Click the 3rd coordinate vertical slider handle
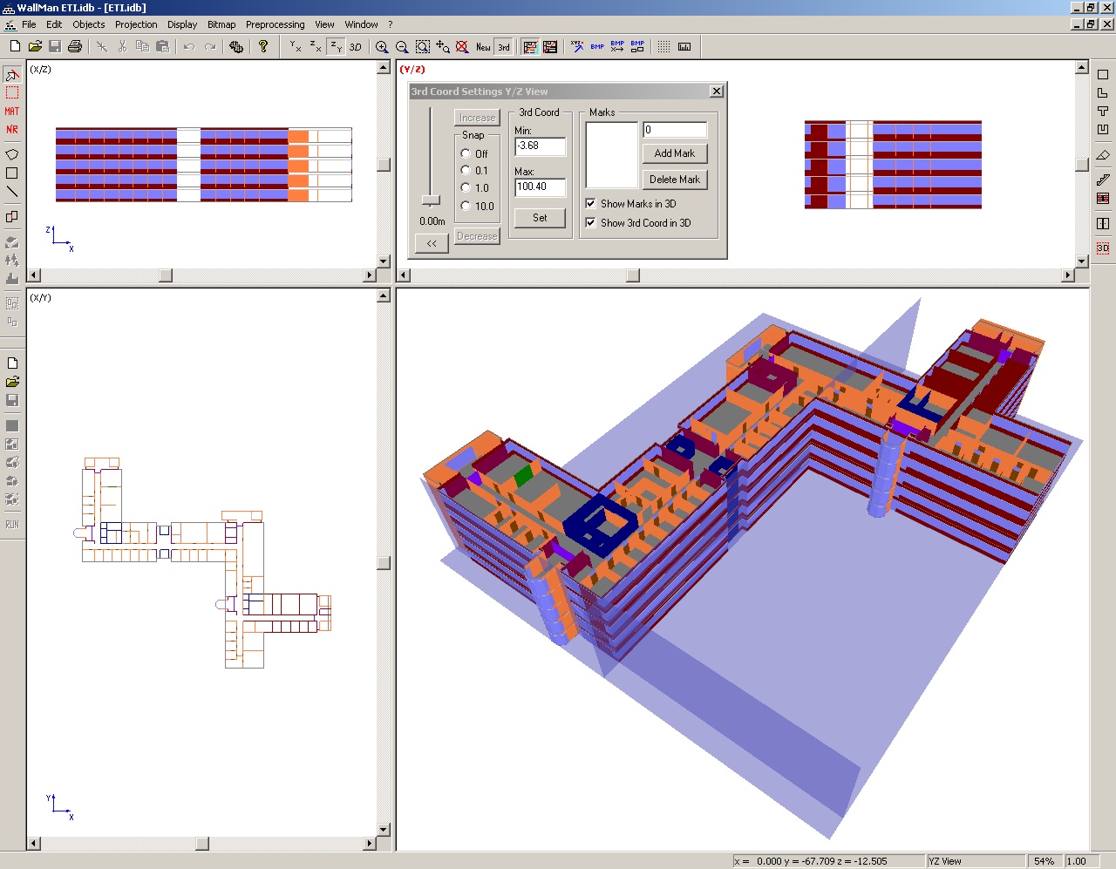 pyautogui.click(x=431, y=200)
